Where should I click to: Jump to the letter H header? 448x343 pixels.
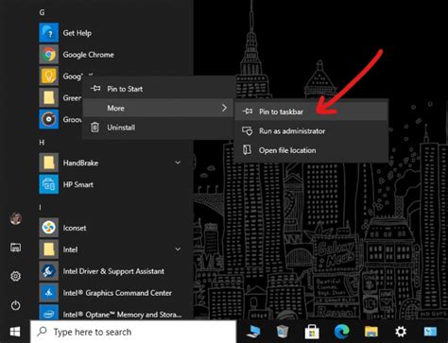42,143
